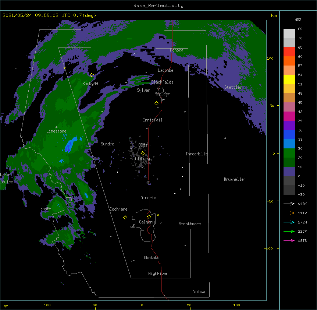Click the white 04DK arrow in legend
317x310 pixels.
(x=289, y=204)
